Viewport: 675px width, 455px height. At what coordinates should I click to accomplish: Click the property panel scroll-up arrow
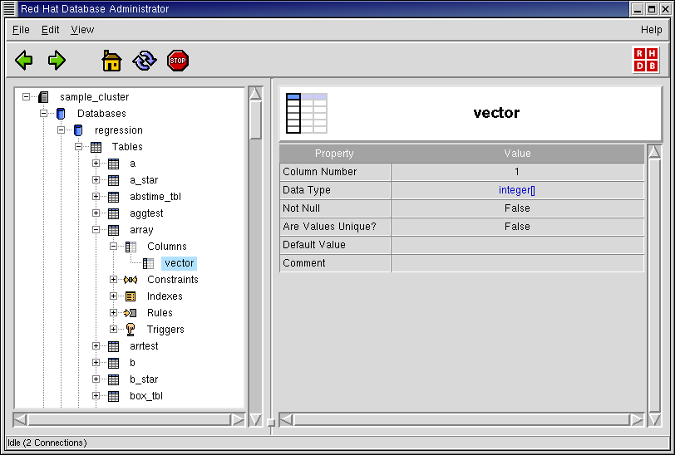[x=654, y=152]
